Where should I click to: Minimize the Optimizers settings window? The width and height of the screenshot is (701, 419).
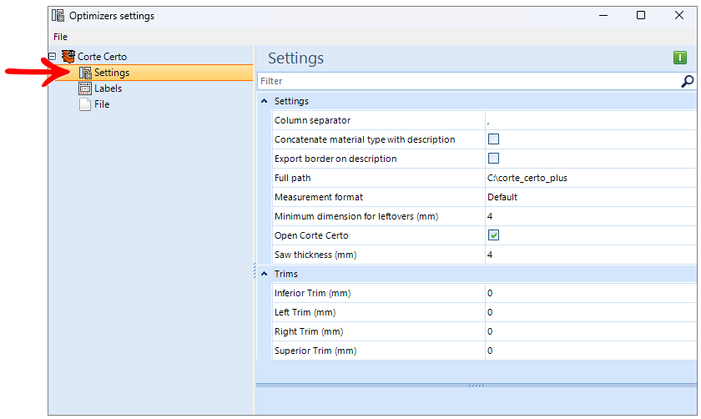coord(603,15)
